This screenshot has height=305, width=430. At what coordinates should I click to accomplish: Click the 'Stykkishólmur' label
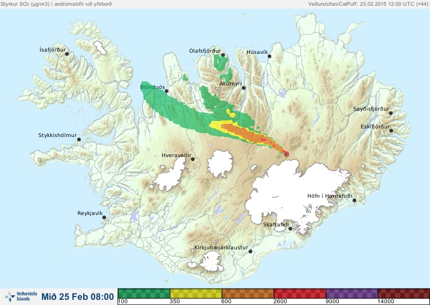pos(57,135)
